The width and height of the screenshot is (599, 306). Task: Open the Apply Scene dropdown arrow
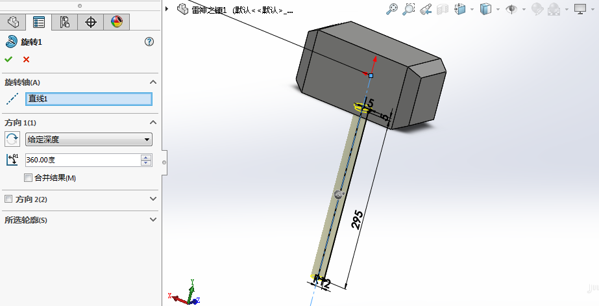(x=567, y=9)
